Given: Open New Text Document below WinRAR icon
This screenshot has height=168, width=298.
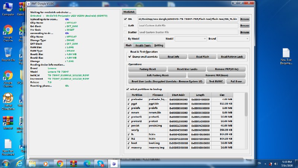Looking at the screenshot, I should coord(8,147).
